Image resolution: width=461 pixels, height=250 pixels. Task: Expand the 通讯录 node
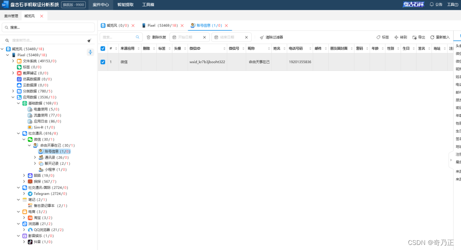(35, 158)
